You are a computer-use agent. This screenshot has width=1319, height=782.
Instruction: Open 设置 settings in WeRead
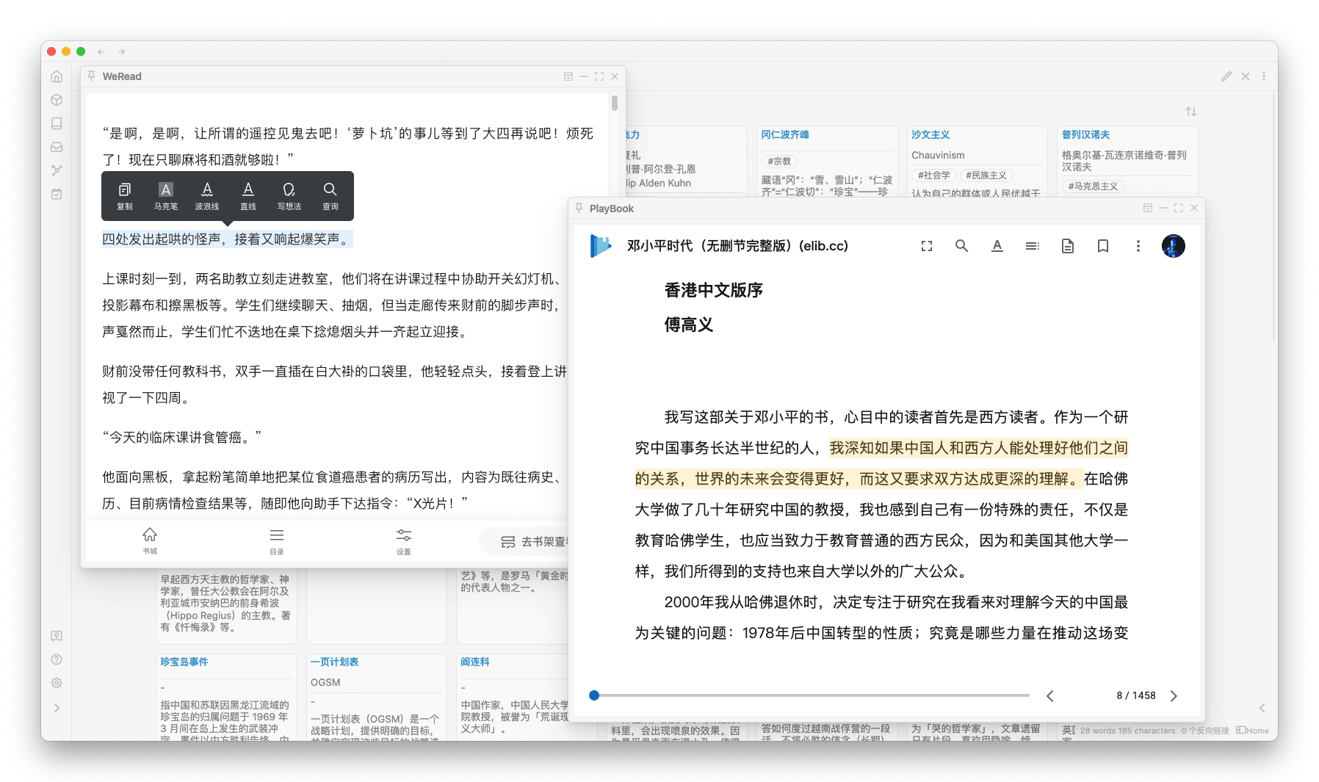[x=404, y=541]
